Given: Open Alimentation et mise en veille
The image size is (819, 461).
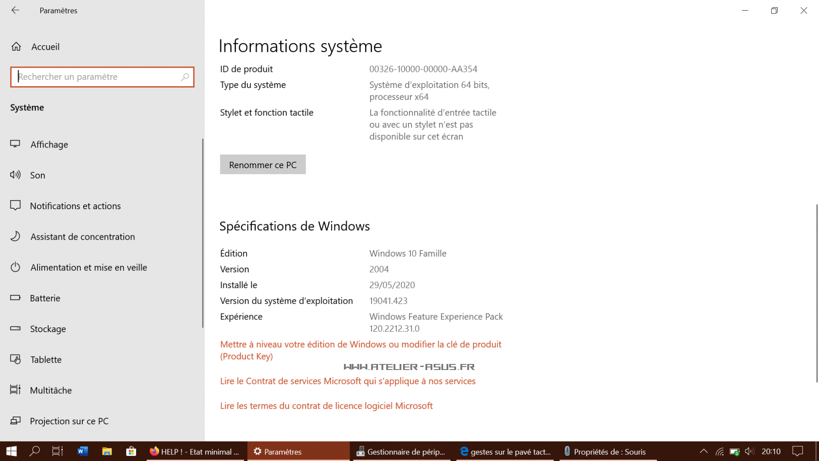Looking at the screenshot, I should tap(88, 267).
